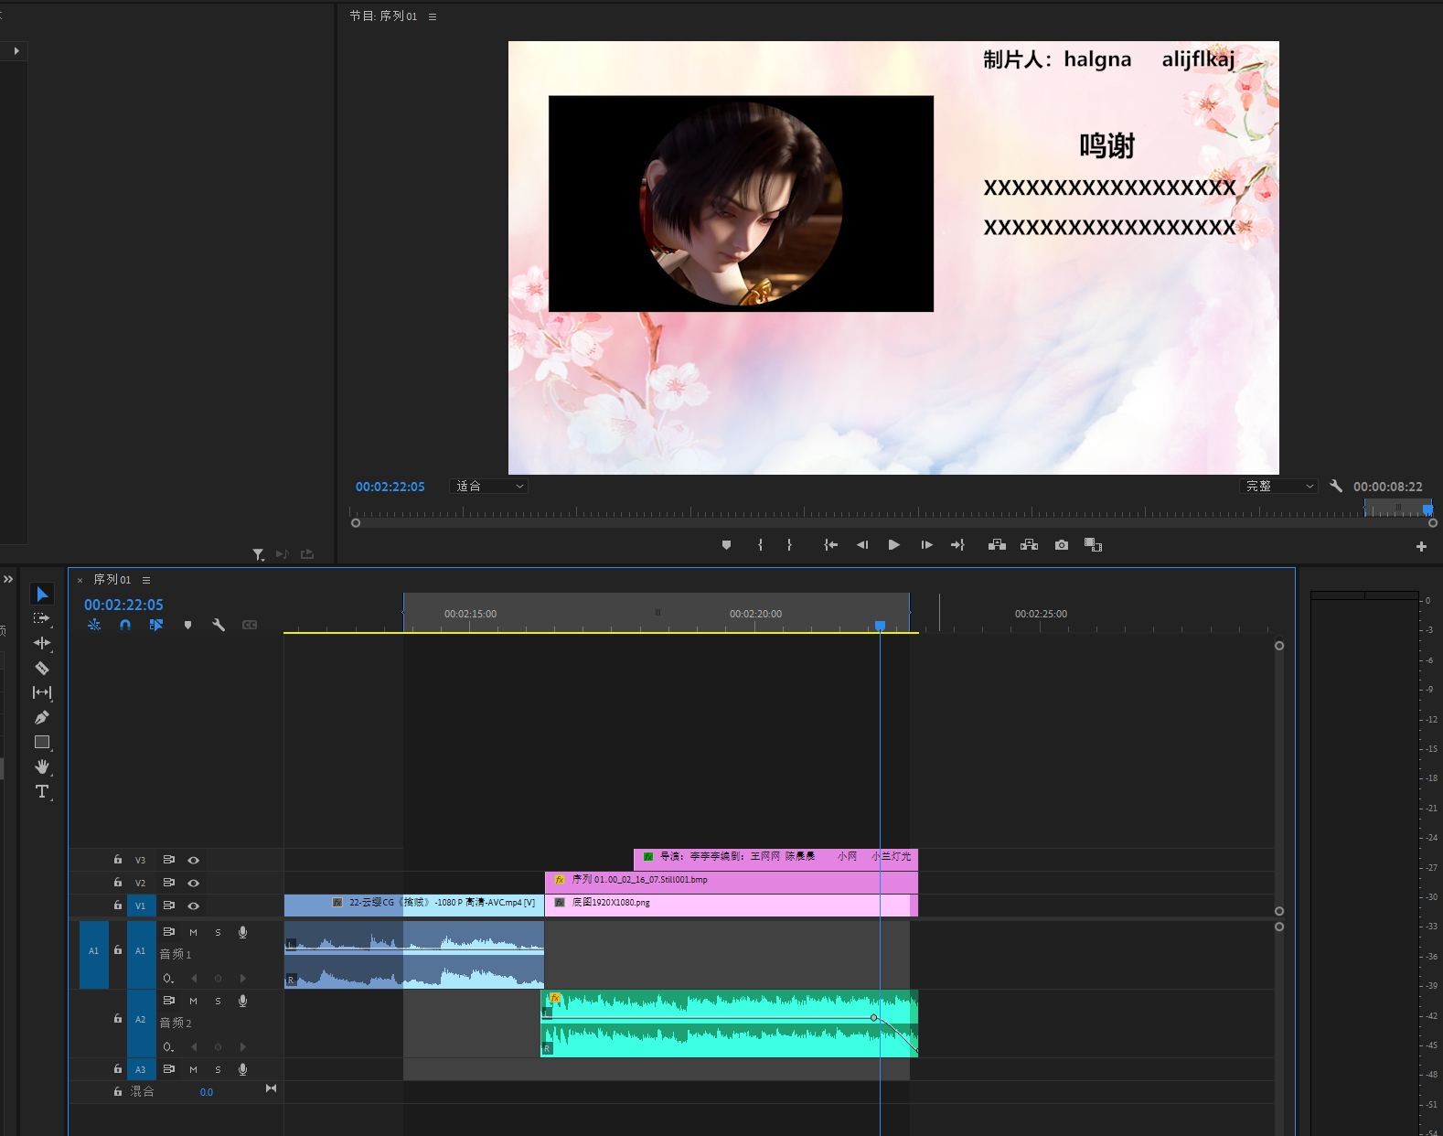Open the zoom level dropdown showing 适合
The width and height of the screenshot is (1443, 1136).
coord(489,487)
